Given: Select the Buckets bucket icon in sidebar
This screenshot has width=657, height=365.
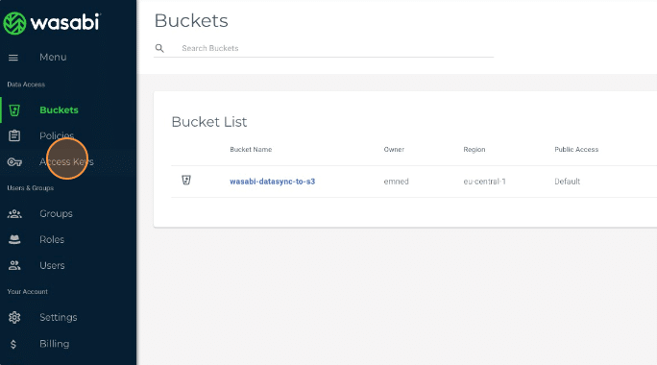Looking at the screenshot, I should (14, 110).
